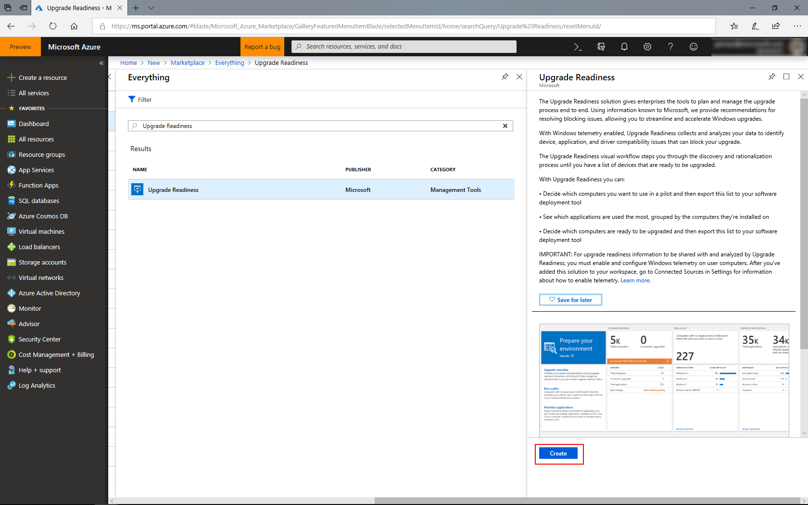
Task: Click the Advisor icon in sidebar
Action: 12,324
